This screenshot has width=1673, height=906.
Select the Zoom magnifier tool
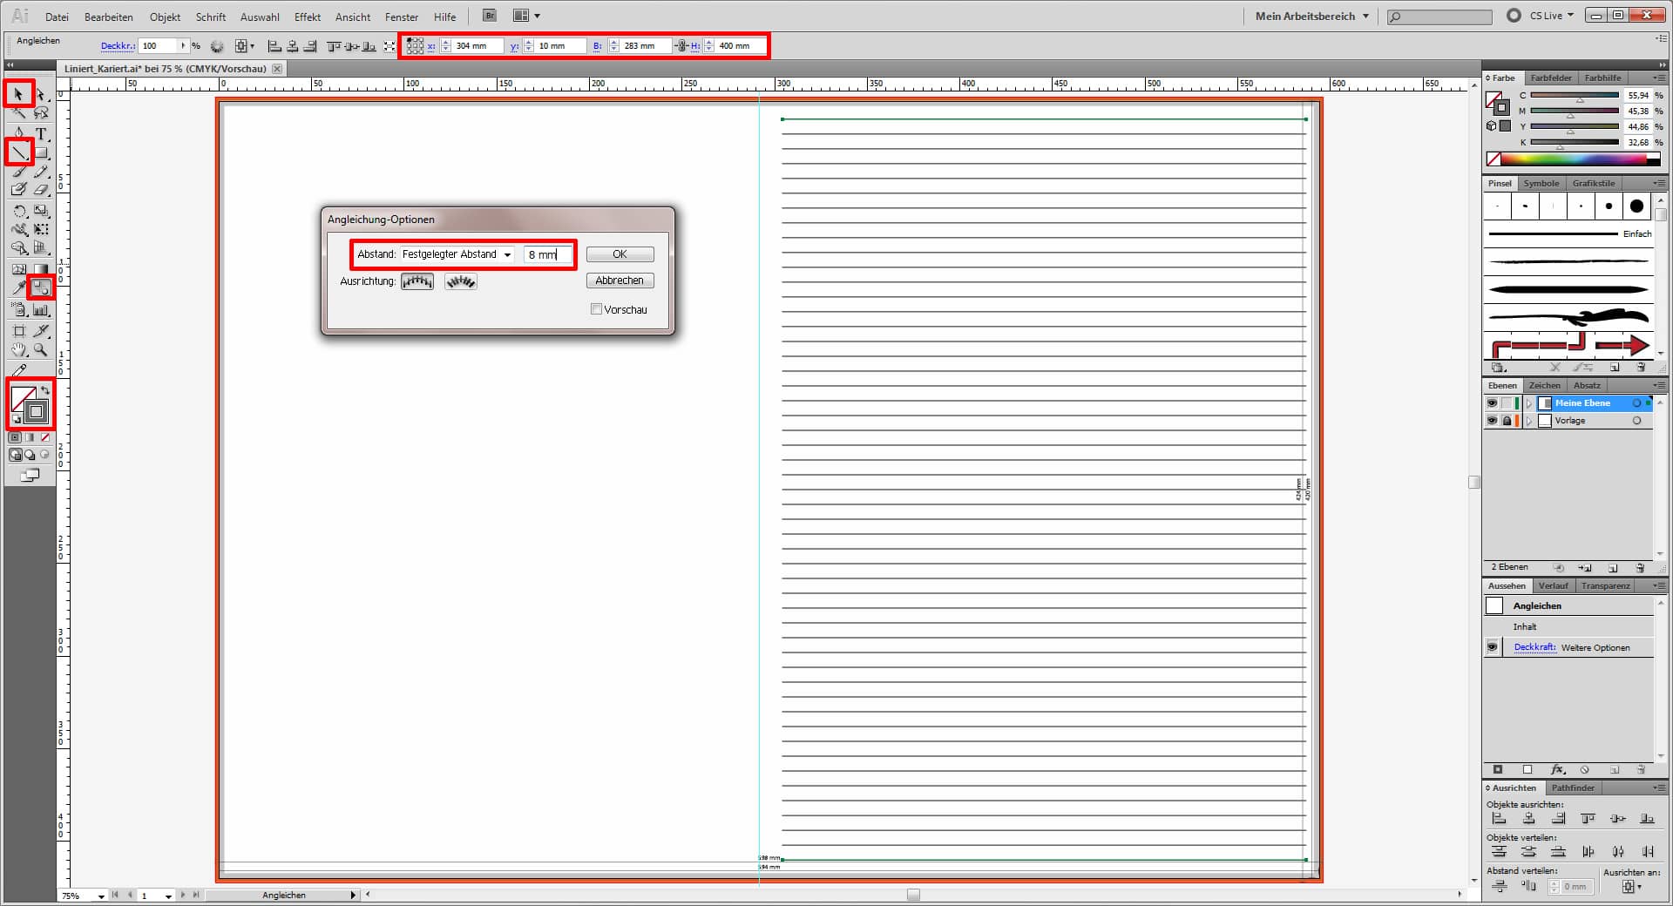coord(41,350)
